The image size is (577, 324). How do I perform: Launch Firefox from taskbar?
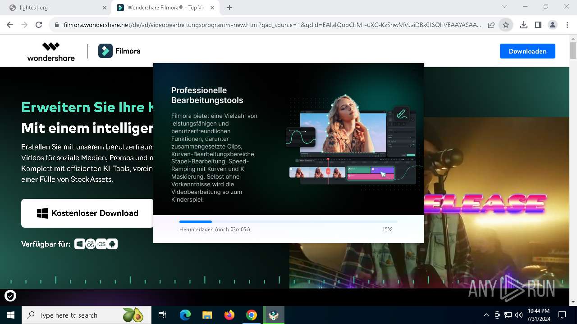[x=229, y=315]
